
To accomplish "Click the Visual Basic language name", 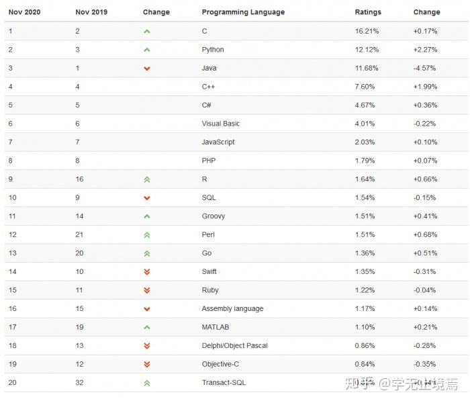I will pos(220,124).
